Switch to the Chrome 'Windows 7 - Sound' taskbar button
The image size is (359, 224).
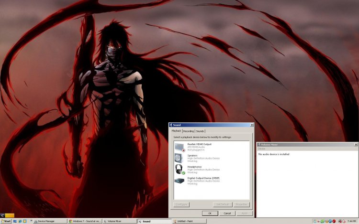(x=85, y=221)
